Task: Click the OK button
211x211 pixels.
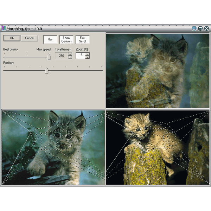Action: point(12,38)
